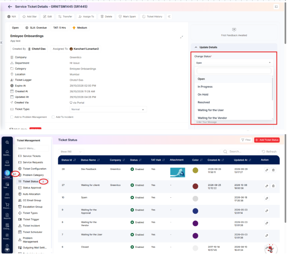This screenshot has height=254, width=287.
Task: Open Service Tickets menu item
Action: (32, 156)
